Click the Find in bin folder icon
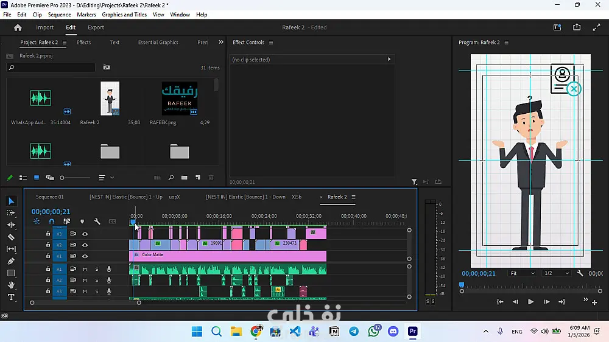The height and width of the screenshot is (342, 609). [107, 67]
